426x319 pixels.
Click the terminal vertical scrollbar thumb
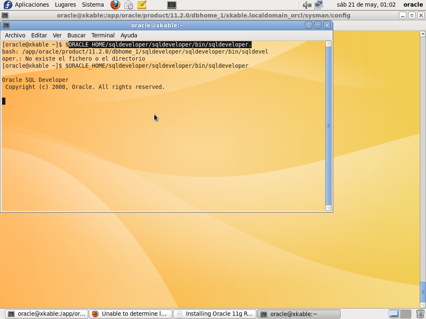pyautogui.click(x=328, y=126)
